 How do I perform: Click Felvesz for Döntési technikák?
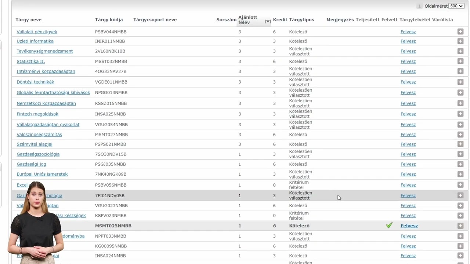[x=408, y=82]
